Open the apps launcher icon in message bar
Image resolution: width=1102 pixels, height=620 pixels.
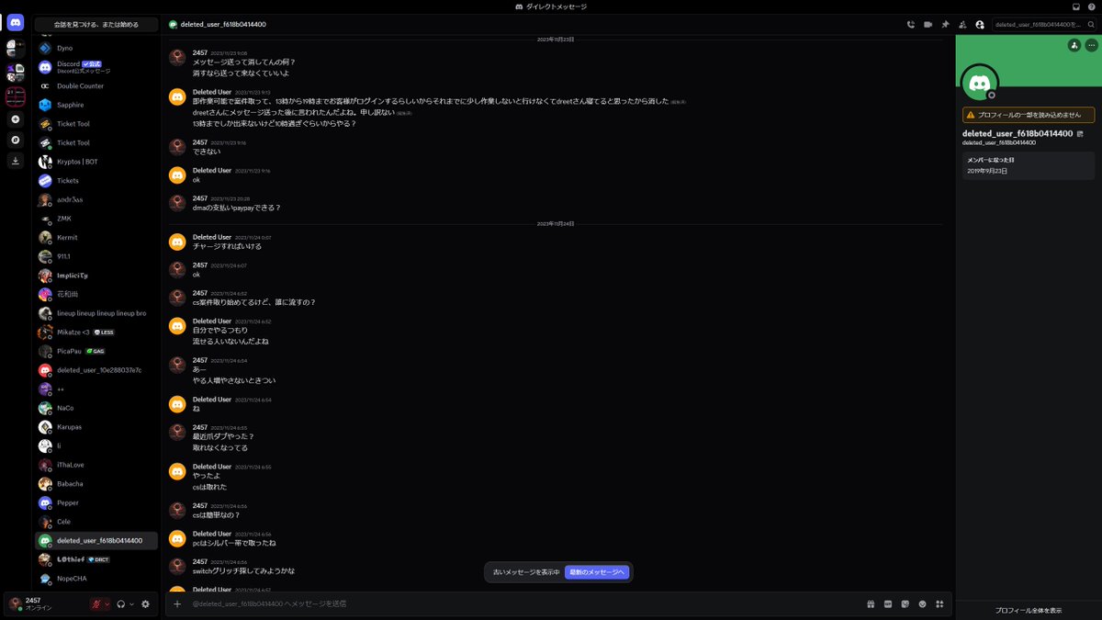tap(939, 603)
